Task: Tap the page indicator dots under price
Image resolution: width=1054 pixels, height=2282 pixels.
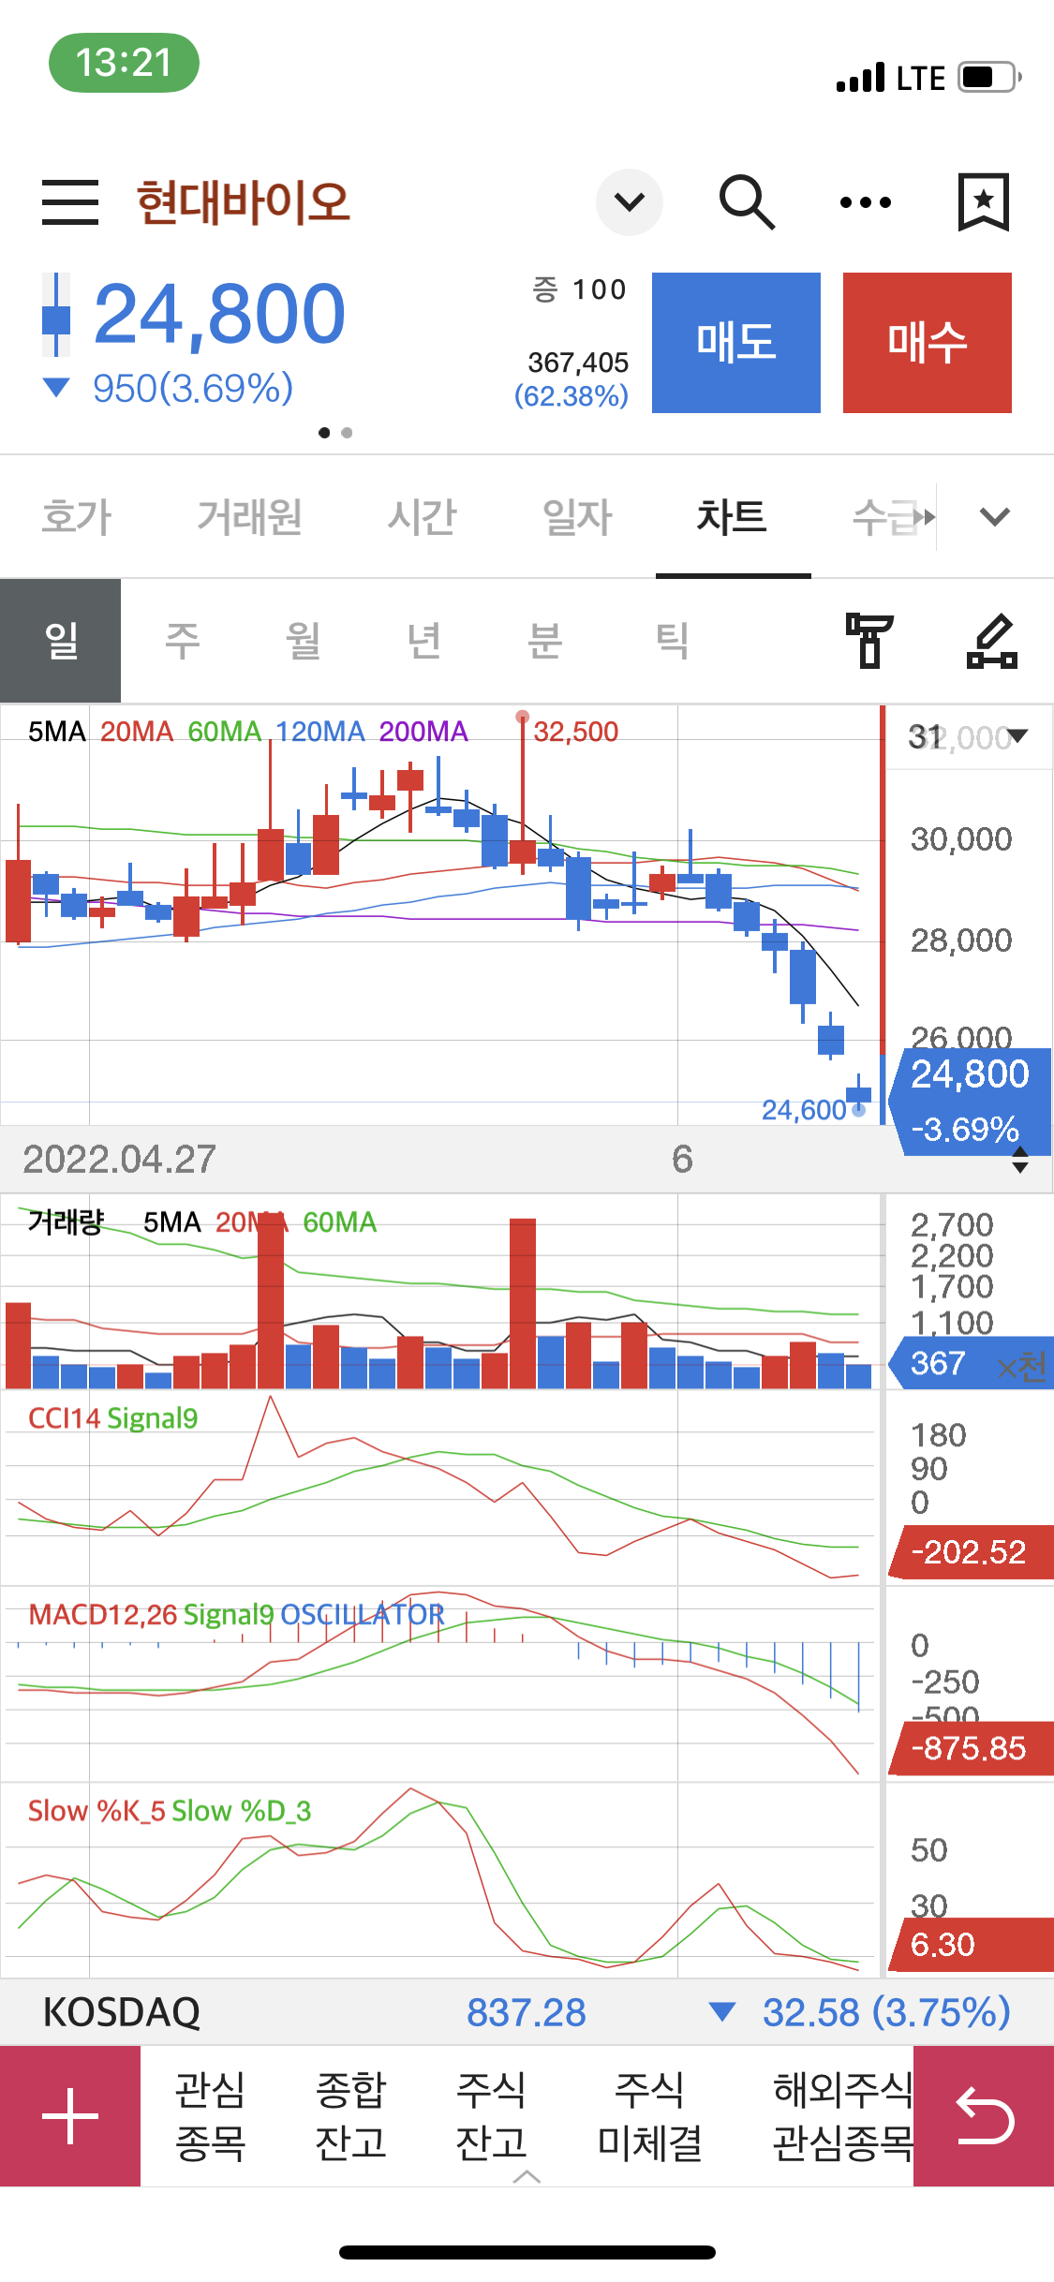Action: (x=335, y=433)
